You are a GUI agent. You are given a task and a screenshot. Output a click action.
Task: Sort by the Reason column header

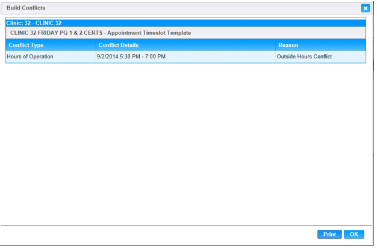tap(288, 45)
